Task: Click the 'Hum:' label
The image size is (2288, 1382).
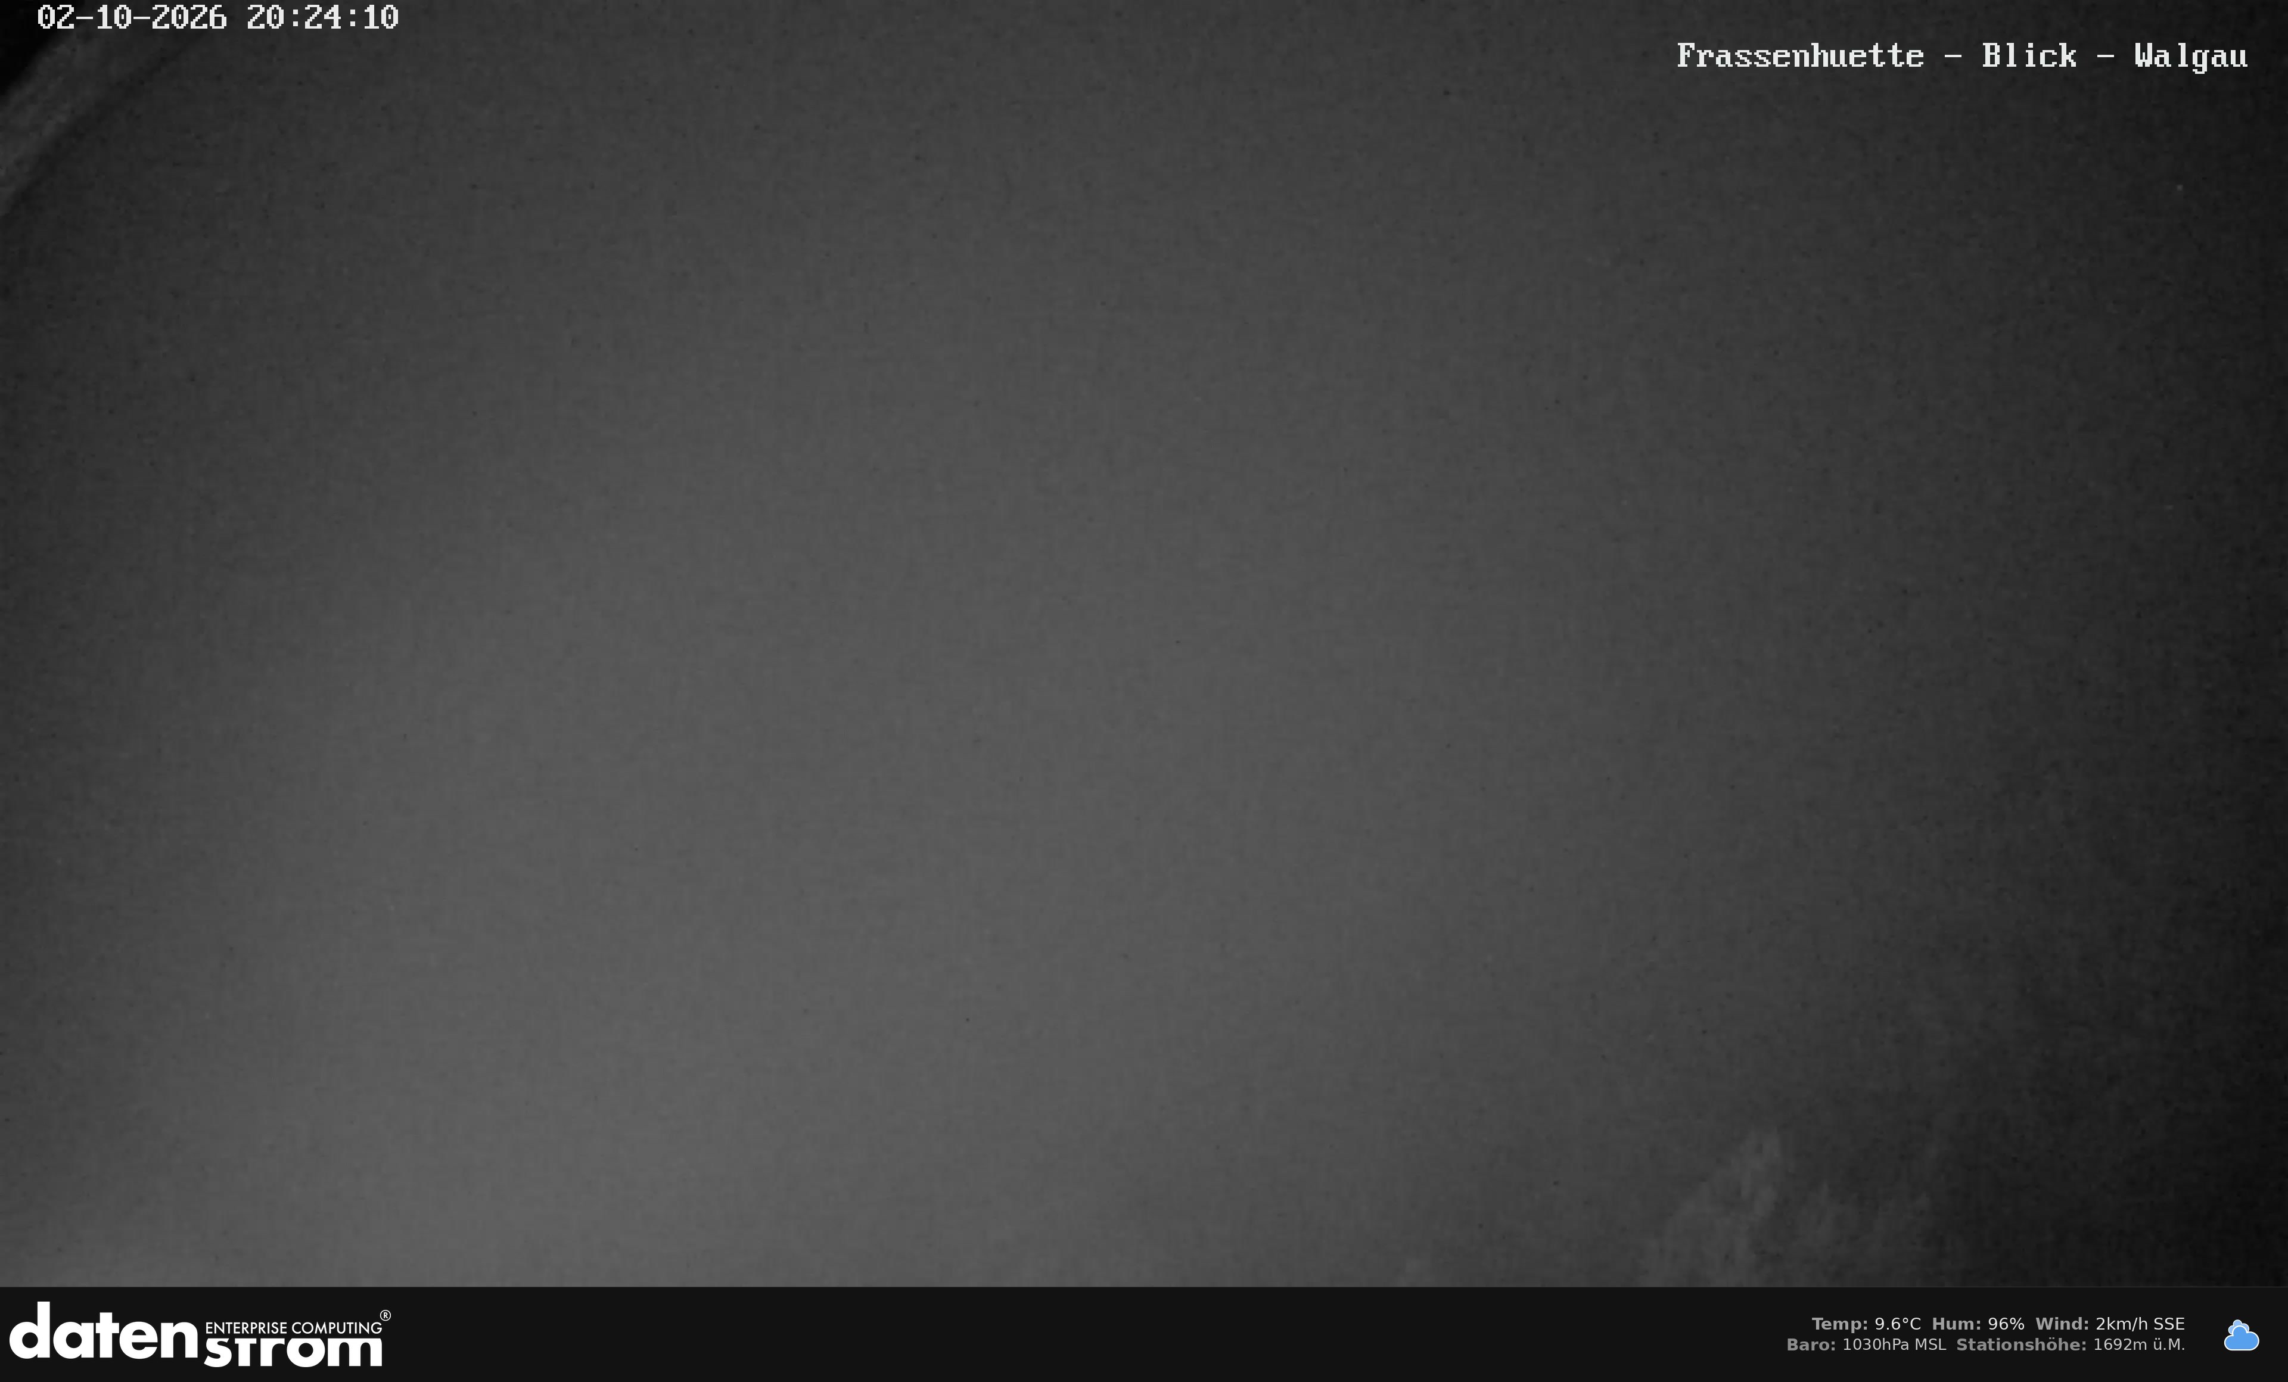Action: pos(1957,1324)
